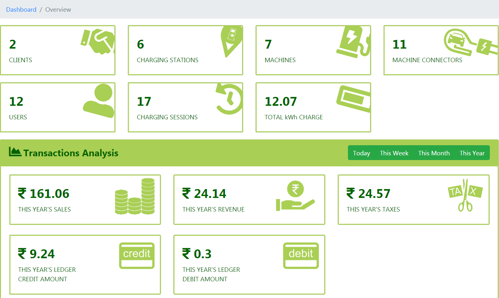Image resolution: width=499 pixels, height=298 pixels.
Task: Click the MACHINE CONNECTORS label
Action: tap(427, 60)
